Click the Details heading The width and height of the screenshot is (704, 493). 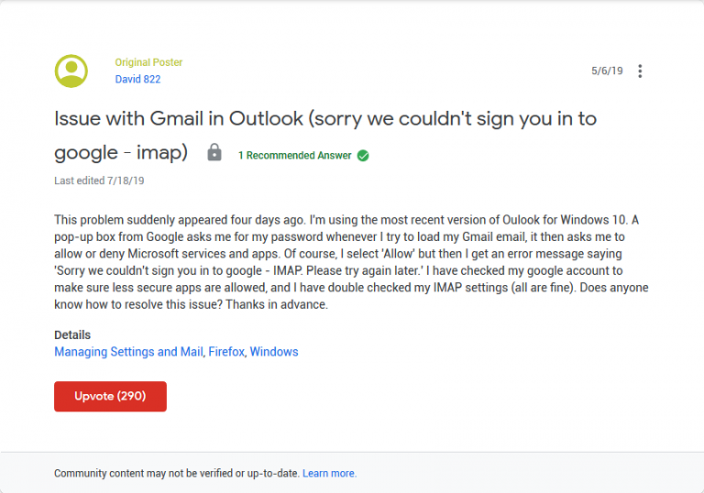[72, 335]
